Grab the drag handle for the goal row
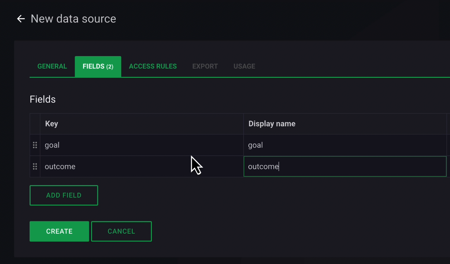 click(35, 145)
